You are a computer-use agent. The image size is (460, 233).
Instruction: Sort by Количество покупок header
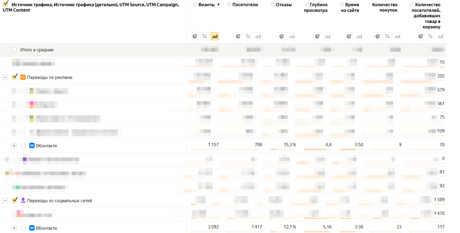[x=385, y=7]
